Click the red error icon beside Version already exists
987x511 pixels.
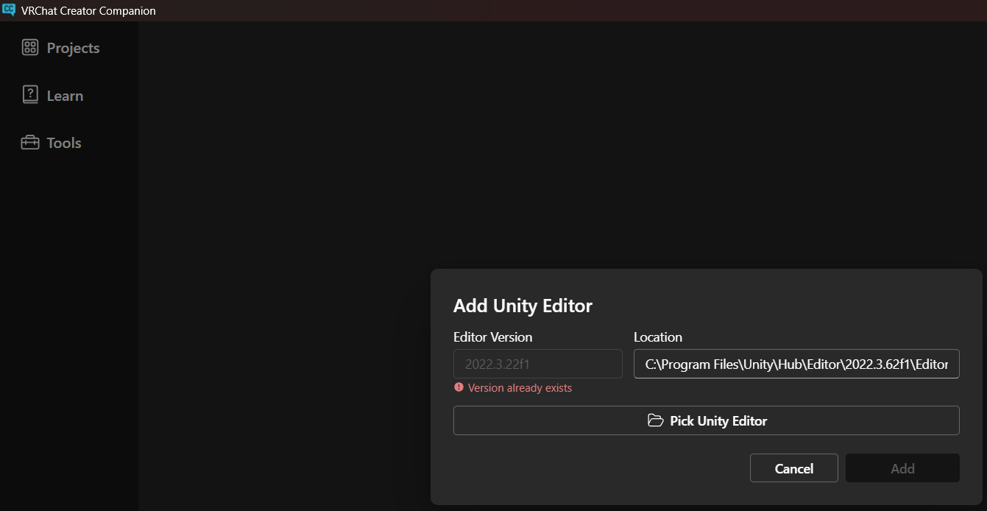pyautogui.click(x=459, y=387)
